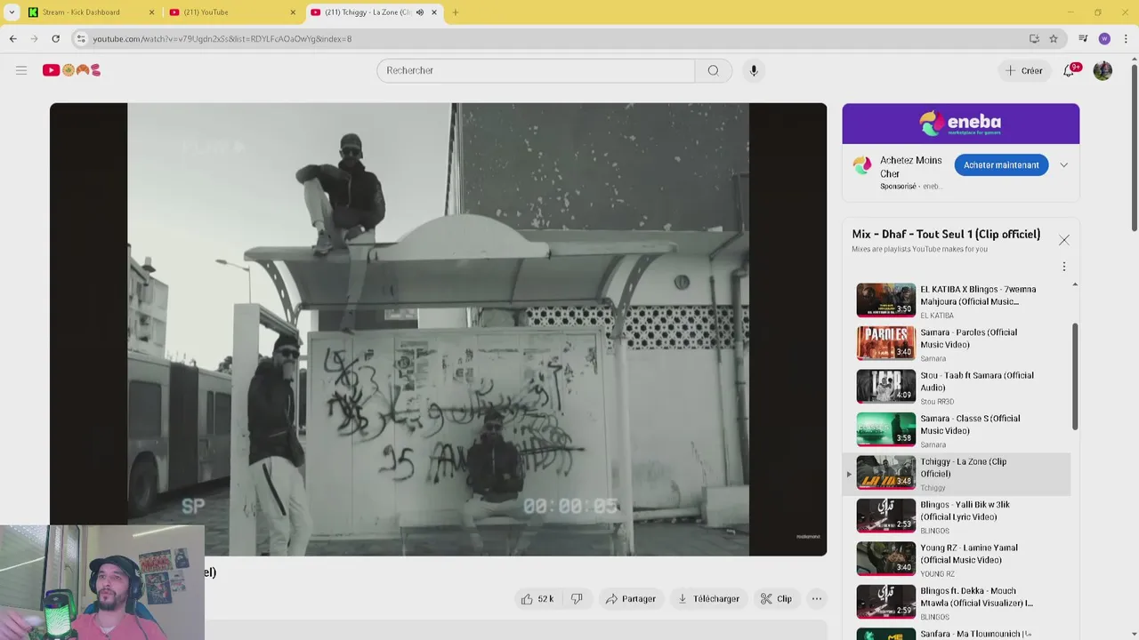The width and height of the screenshot is (1139, 640).
Task: Activate voice search microphone
Action: coord(754,70)
